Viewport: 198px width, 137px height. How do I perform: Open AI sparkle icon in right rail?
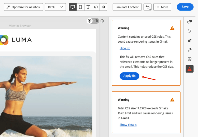pos(189,50)
